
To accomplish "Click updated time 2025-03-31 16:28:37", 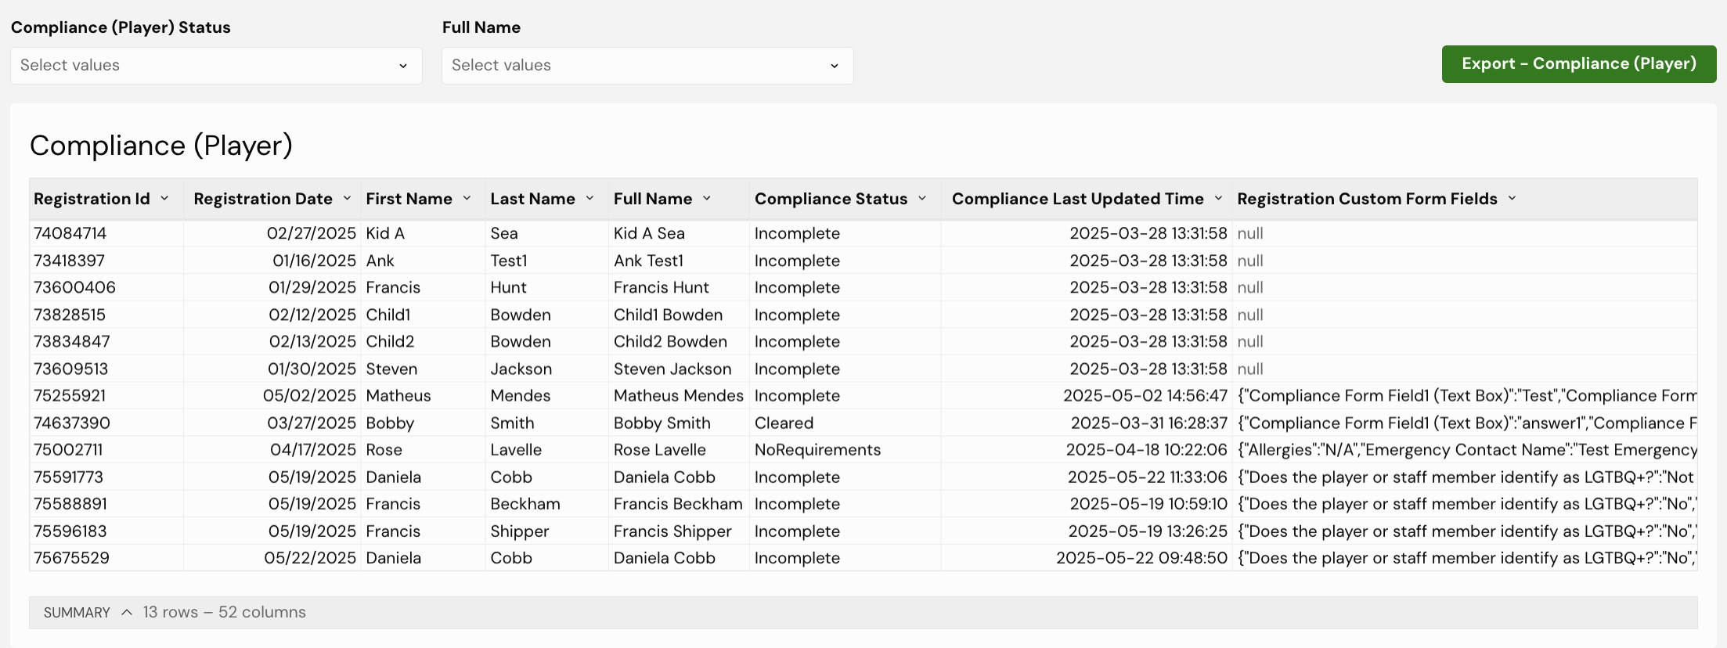I will pos(1149,423).
